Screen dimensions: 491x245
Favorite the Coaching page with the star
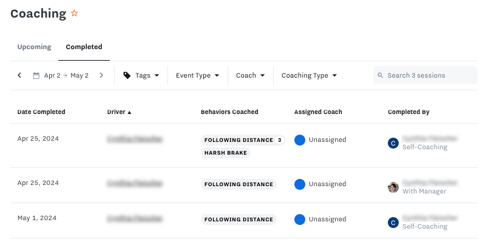[x=74, y=13]
